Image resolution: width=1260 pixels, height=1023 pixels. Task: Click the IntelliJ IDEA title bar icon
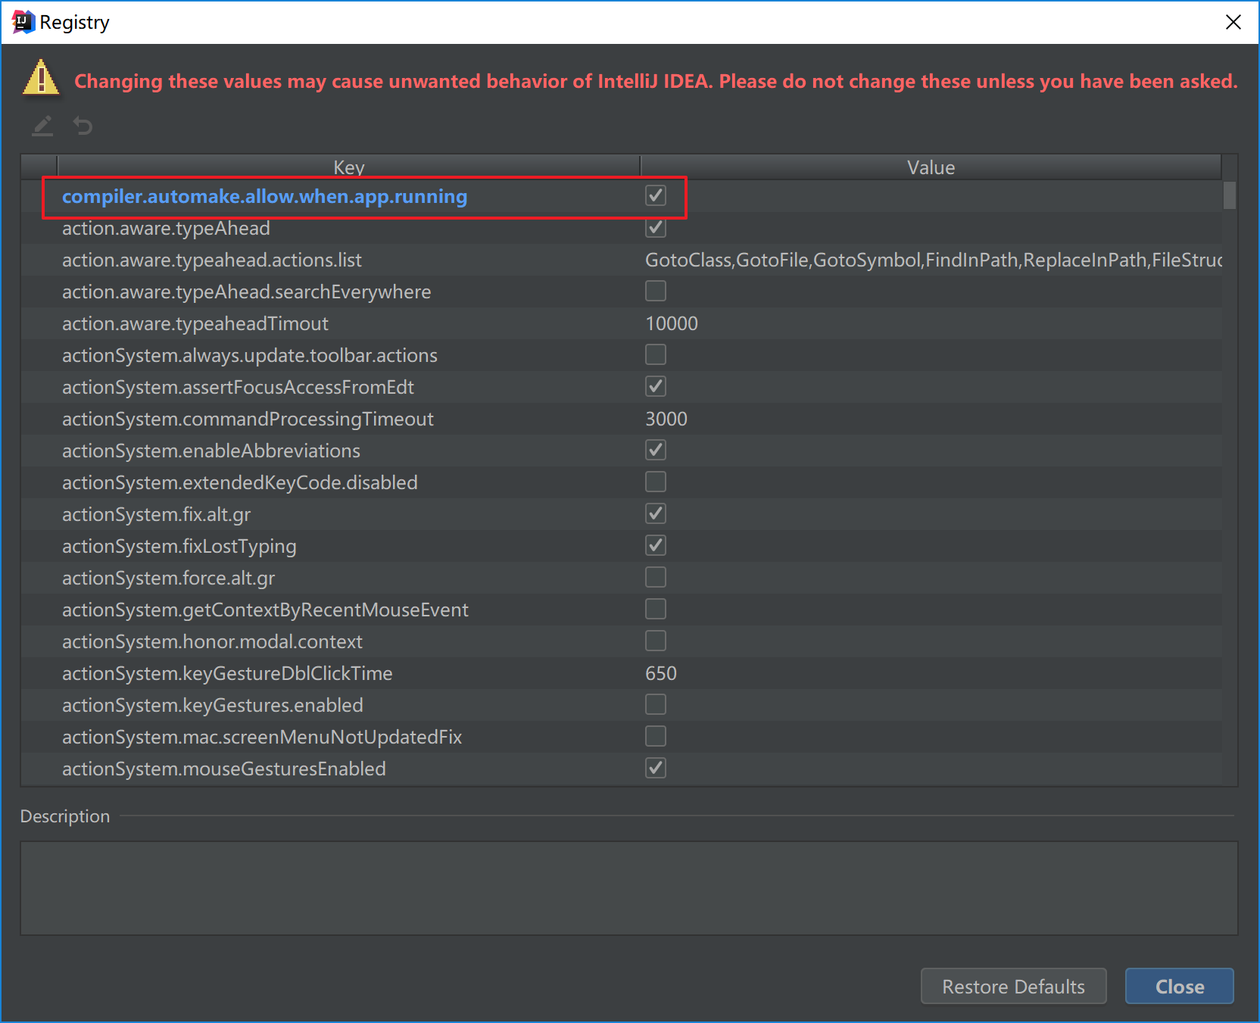pyautogui.click(x=23, y=22)
